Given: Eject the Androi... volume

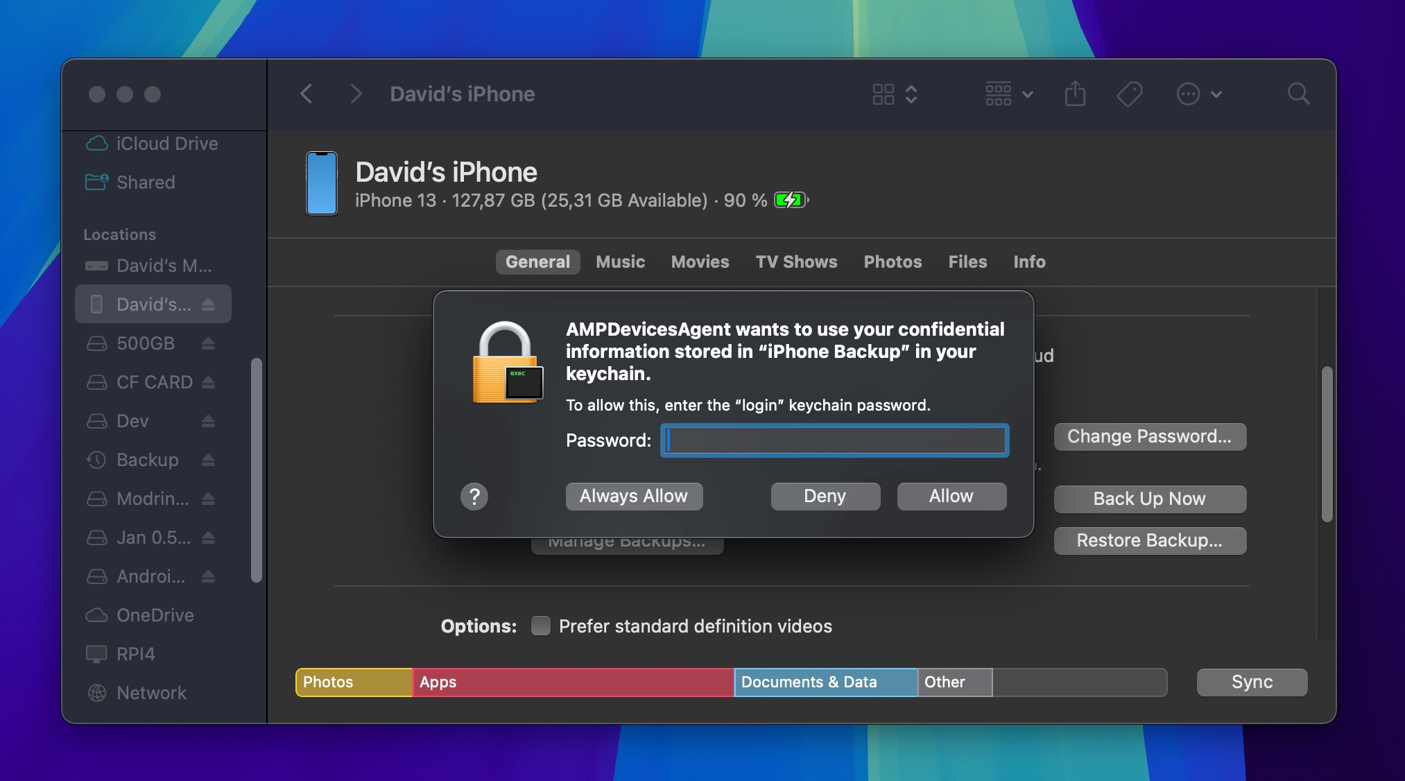Looking at the screenshot, I should [x=208, y=576].
